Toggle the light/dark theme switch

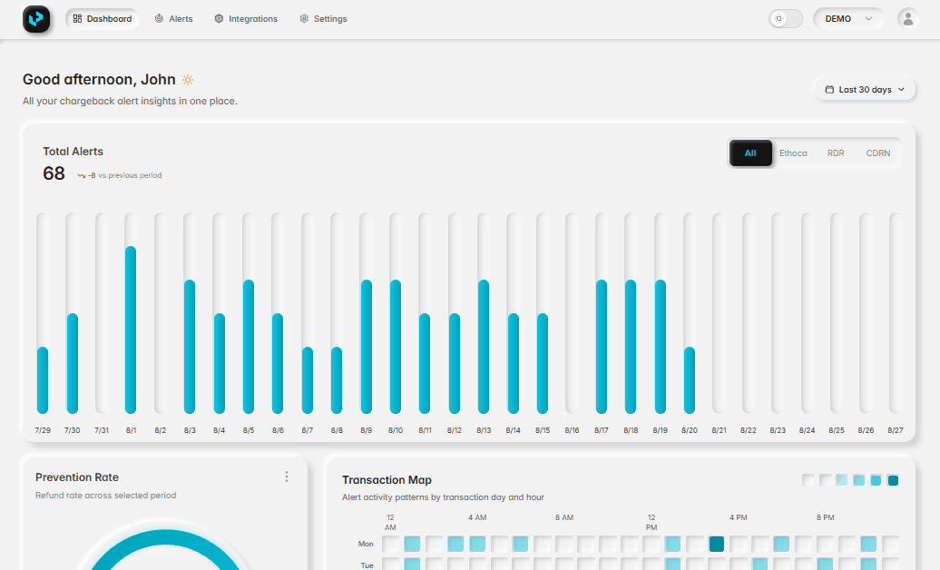786,19
